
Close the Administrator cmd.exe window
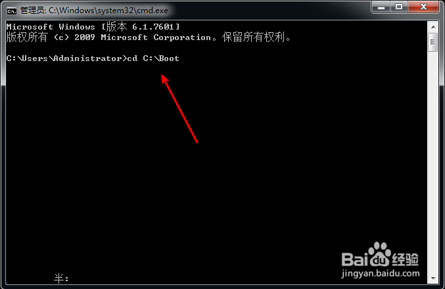tap(423, 7)
